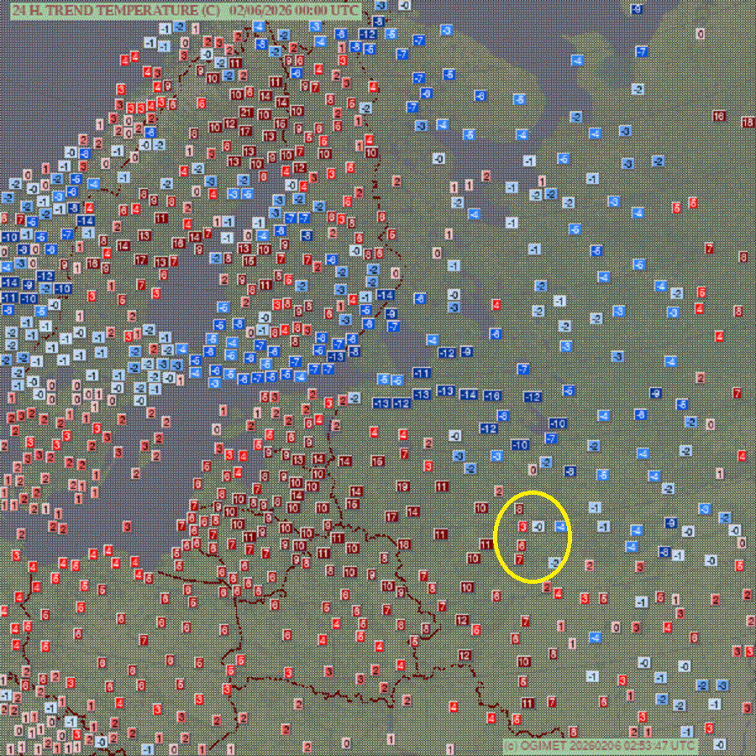Viewport: 756px width, 756px height.
Task: Click the red "3" marker inside the yellow circle
Action: coord(522,528)
